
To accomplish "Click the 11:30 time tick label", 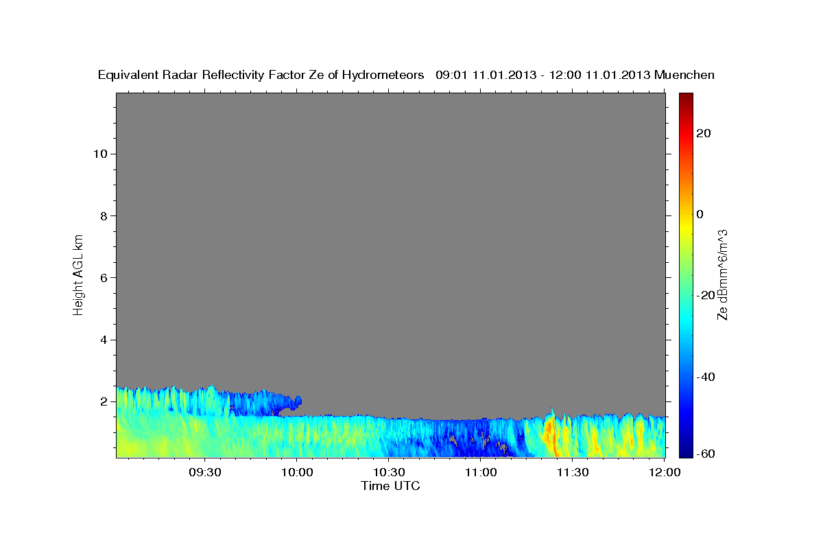I will [x=572, y=472].
